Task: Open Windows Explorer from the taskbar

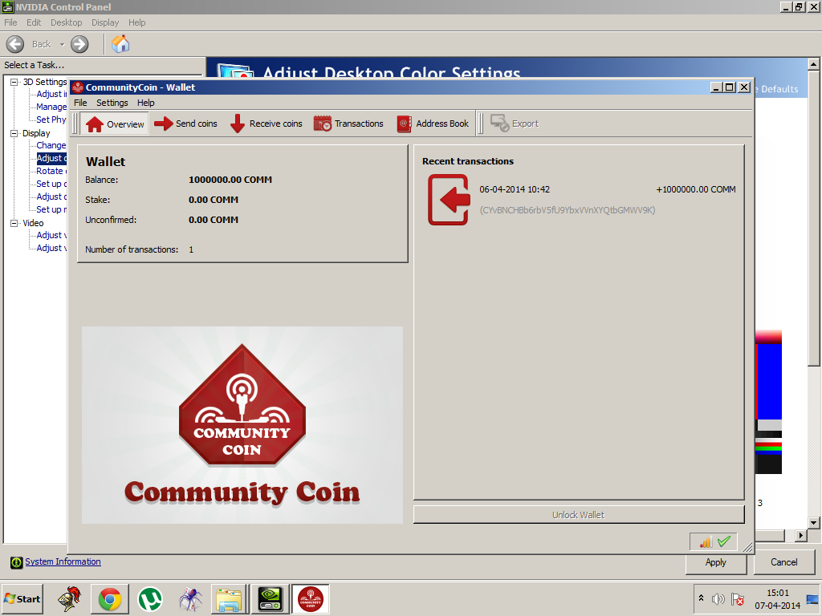Action: click(229, 599)
